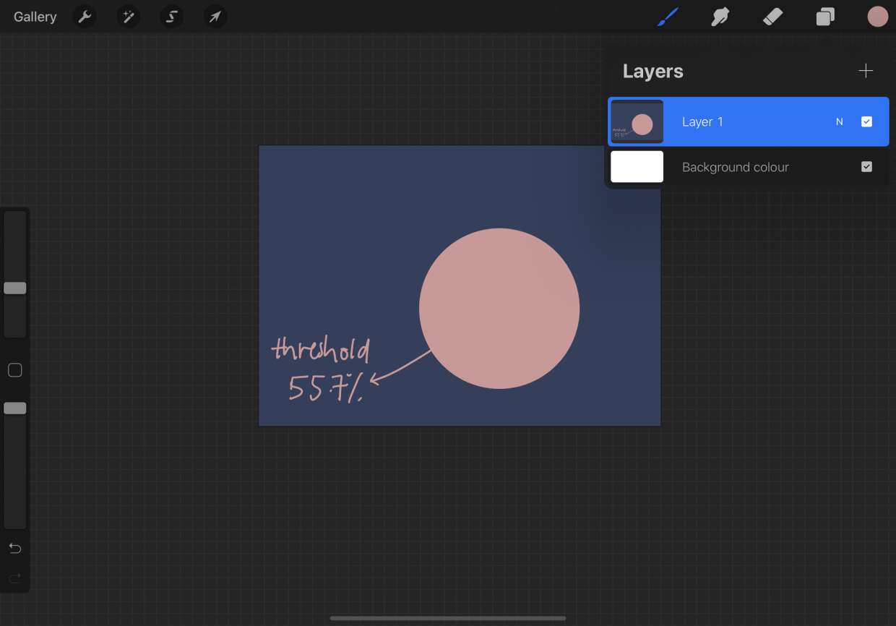Click the brush size slider handle
This screenshot has height=626, width=896.
[15, 288]
